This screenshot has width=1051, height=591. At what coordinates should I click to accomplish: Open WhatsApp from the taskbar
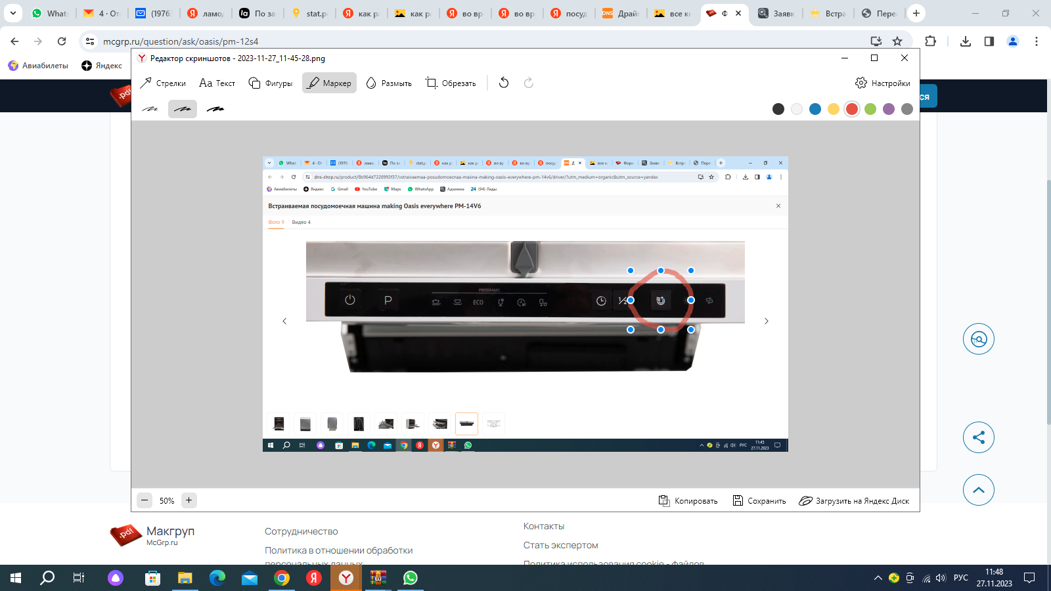(x=411, y=578)
